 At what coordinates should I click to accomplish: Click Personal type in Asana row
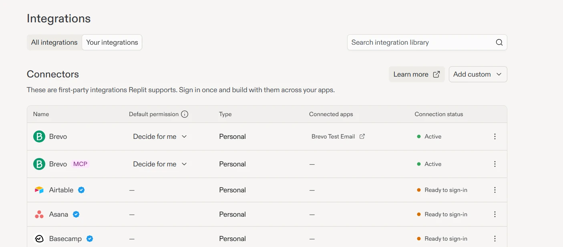[x=232, y=214]
